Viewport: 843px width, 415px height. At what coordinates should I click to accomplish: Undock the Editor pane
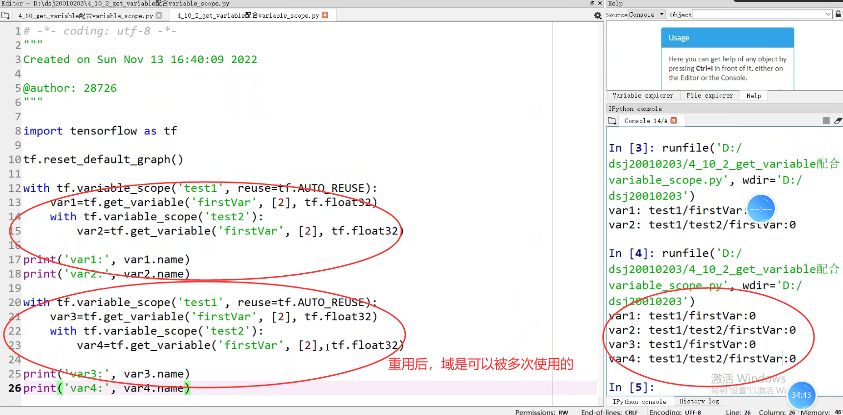(592, 3)
